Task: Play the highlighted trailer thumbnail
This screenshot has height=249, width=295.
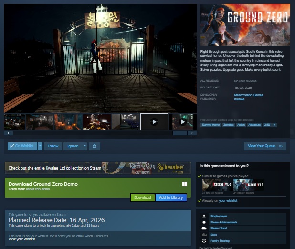Action: coord(154,122)
